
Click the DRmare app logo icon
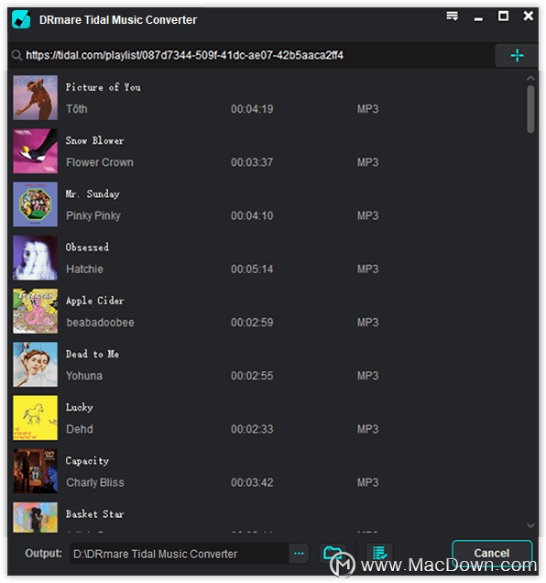click(21, 19)
